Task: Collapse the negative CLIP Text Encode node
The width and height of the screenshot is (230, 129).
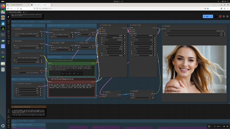Action: 49,79
